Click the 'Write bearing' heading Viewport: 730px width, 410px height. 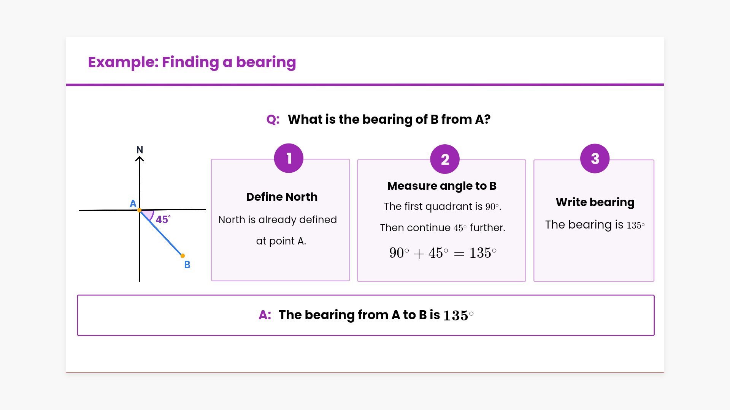point(595,202)
